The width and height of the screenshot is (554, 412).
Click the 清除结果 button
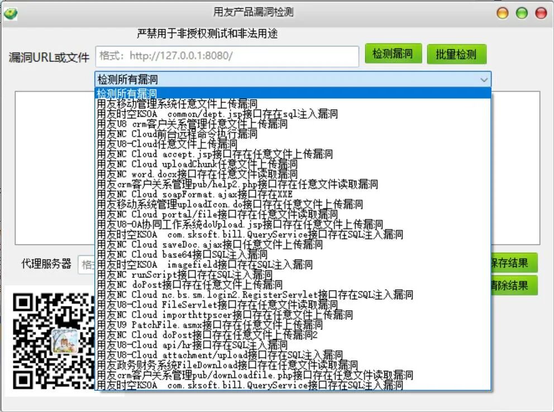[514, 285]
